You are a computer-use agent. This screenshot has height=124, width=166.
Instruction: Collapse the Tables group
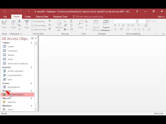point(31,43)
